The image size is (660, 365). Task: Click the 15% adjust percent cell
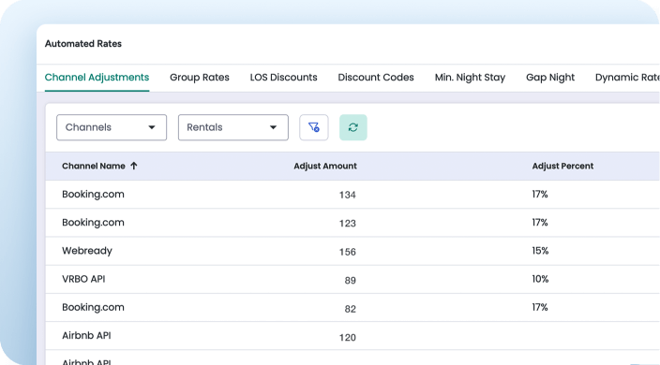pyautogui.click(x=540, y=251)
